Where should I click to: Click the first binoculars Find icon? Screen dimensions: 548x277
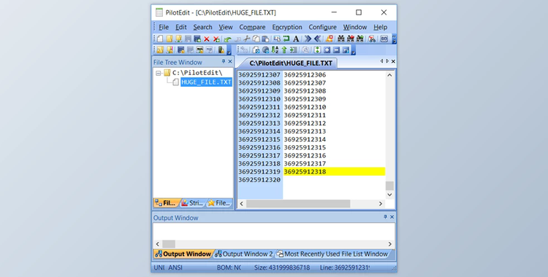[x=341, y=39]
